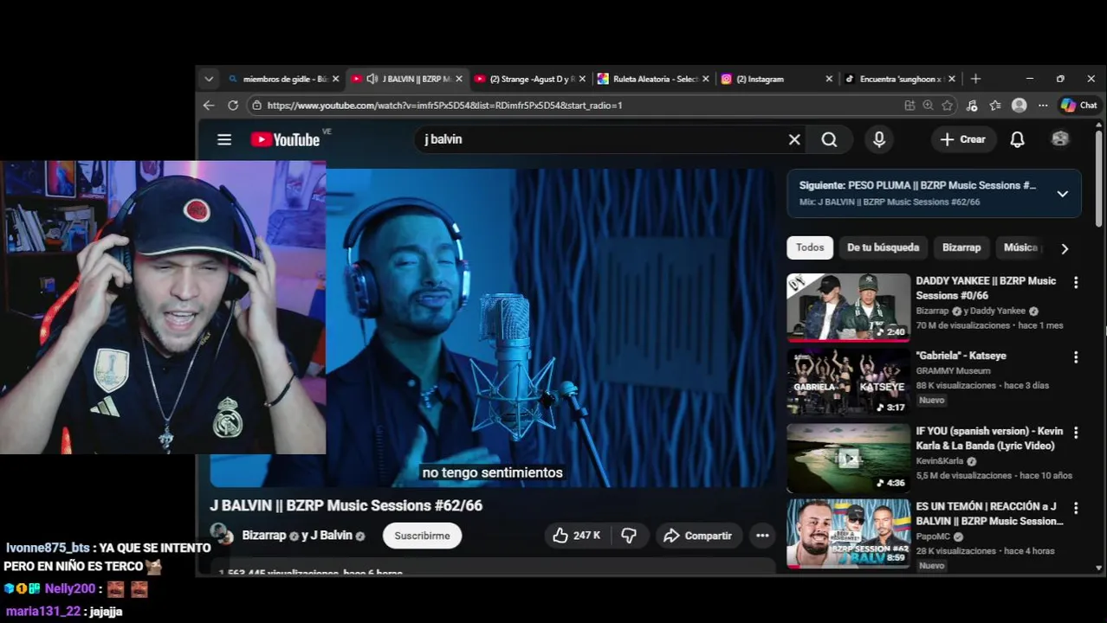Viewport: 1107px width, 623px height.
Task: Select the De tu búsqueda chip
Action: click(883, 247)
